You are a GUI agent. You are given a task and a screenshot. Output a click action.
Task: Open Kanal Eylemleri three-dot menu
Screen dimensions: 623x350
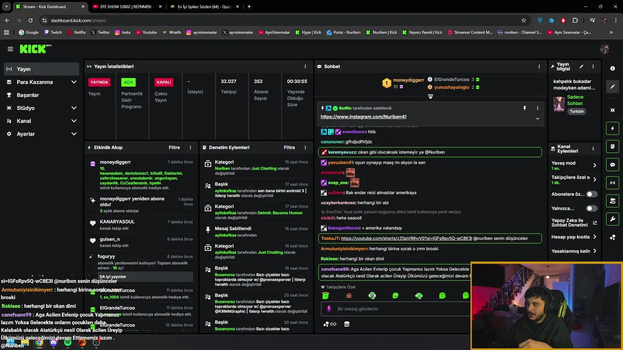point(593,149)
